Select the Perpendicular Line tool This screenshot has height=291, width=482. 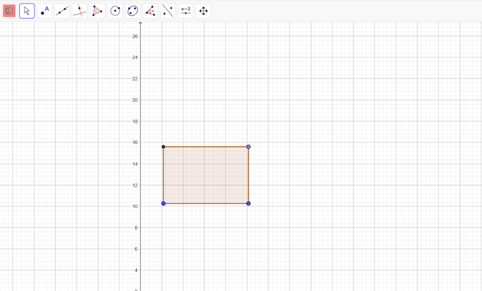click(80, 11)
